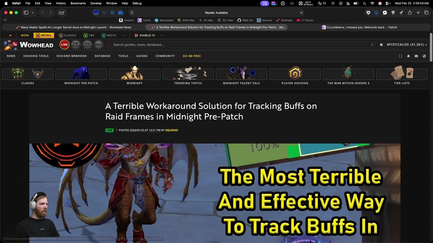Open the Reader page icon in address bar

click(132, 12)
